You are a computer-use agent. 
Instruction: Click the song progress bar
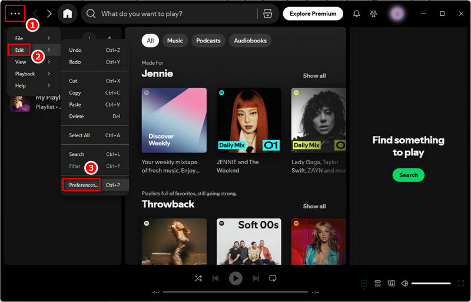click(x=235, y=292)
